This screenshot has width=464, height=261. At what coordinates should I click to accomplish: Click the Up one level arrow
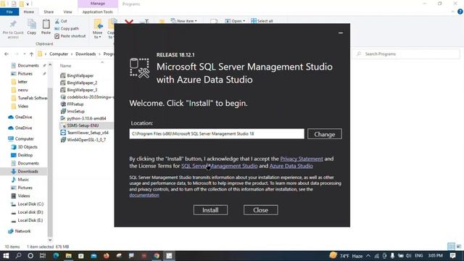pos(31,54)
